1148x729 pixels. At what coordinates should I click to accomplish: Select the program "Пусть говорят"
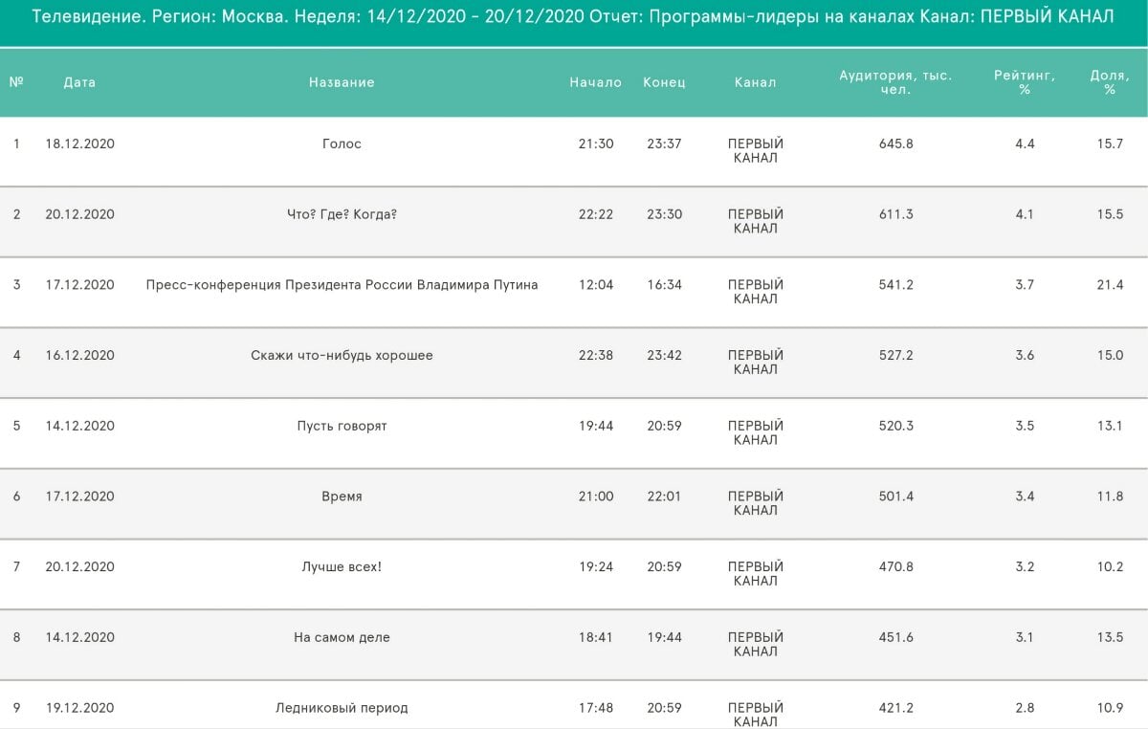[x=342, y=426]
